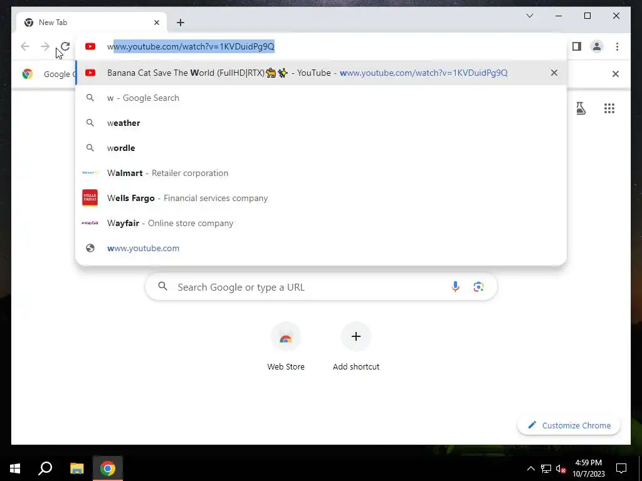Open the Search Labs flask icon
Screen dimensions: 642x481
581,108
